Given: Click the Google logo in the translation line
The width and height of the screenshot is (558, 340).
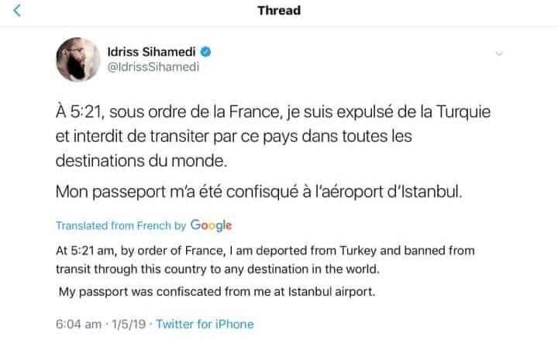Looking at the screenshot, I should 211,225.
